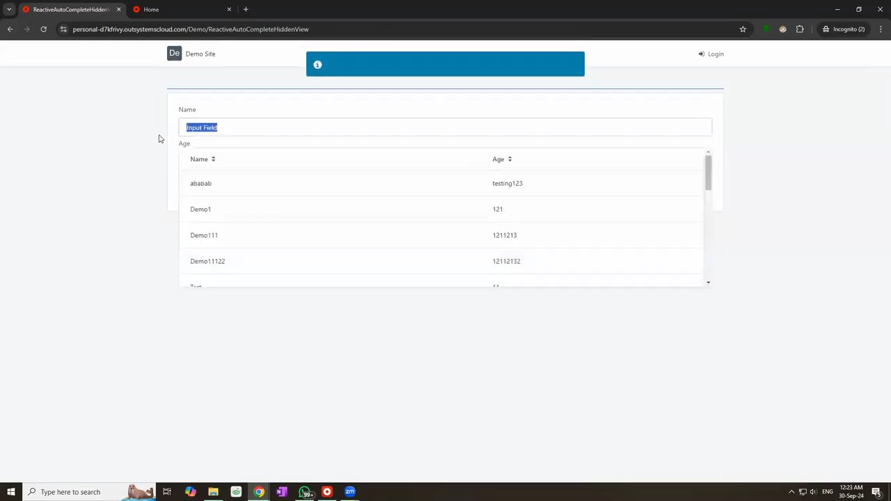Click the 1211213 age value
This screenshot has width=891, height=501.
[505, 235]
